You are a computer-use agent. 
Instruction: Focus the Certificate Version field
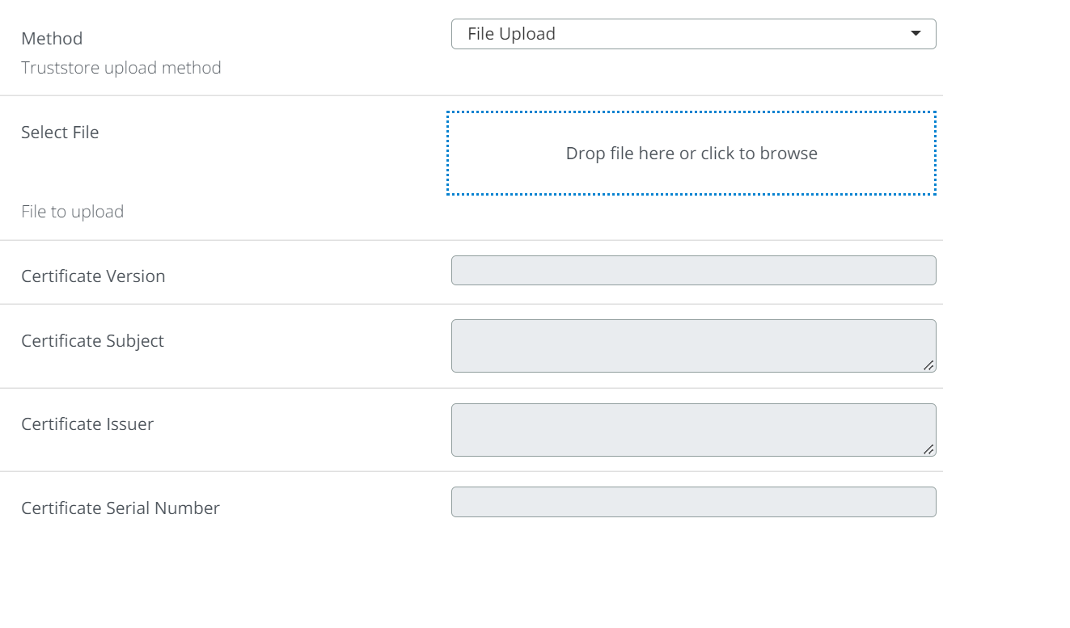692,271
